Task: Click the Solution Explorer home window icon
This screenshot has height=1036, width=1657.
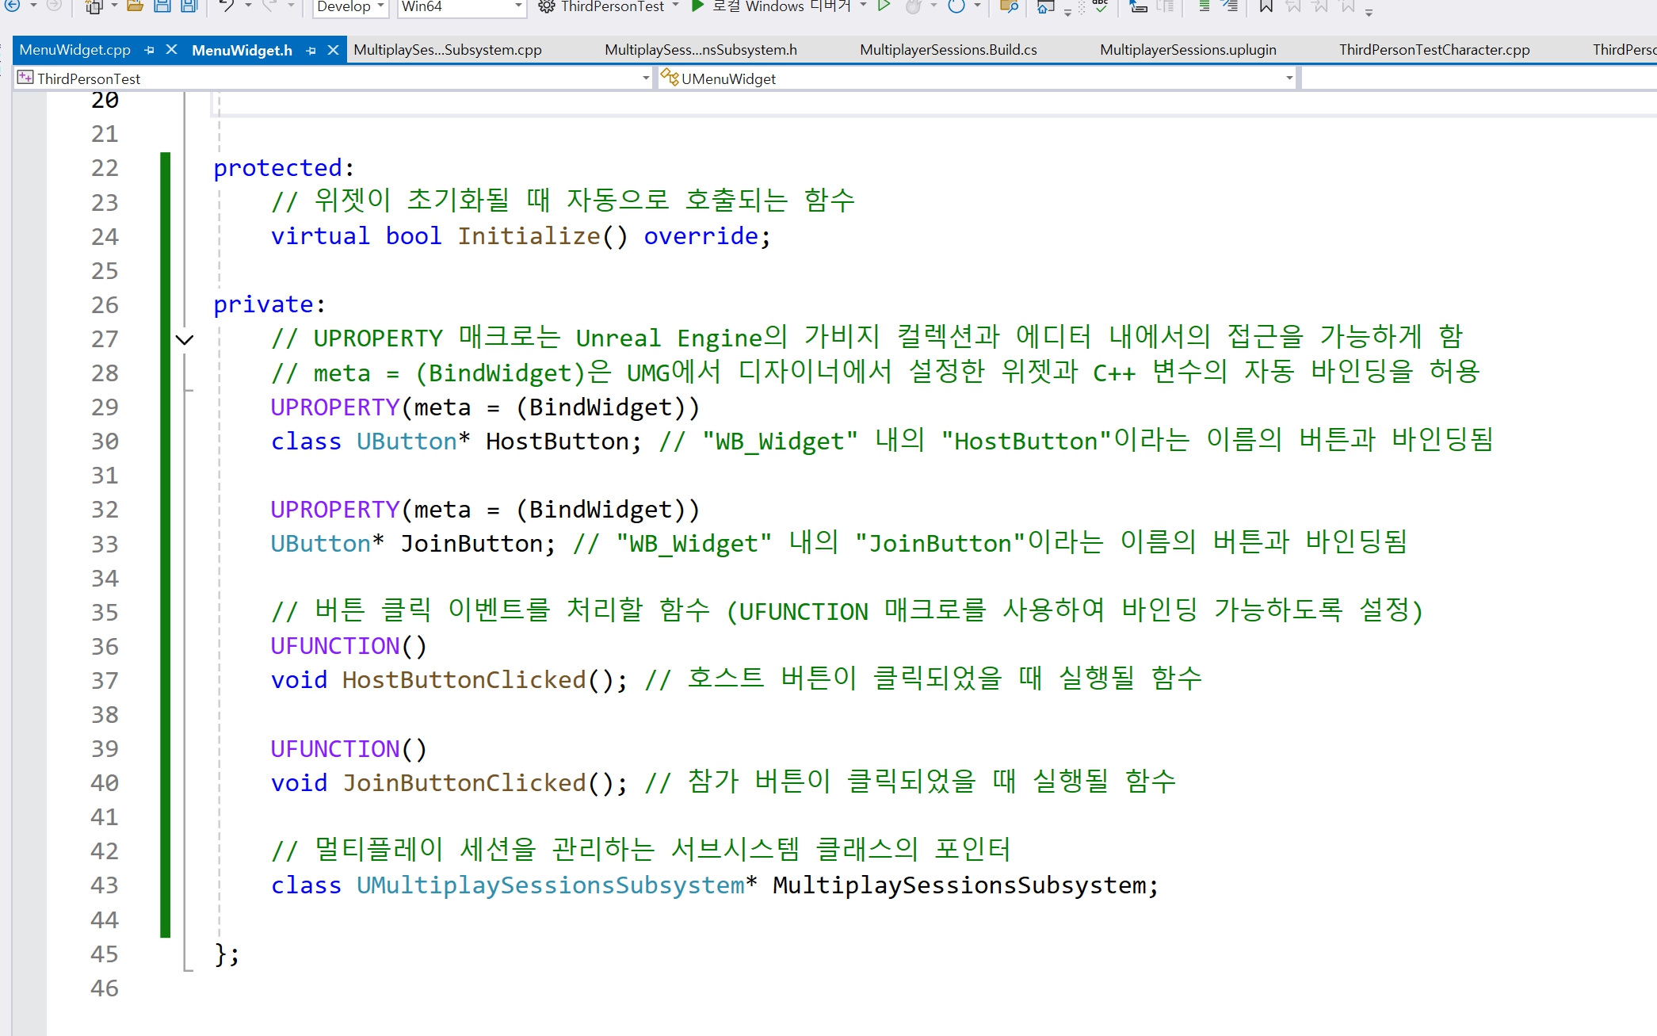Action: click(1046, 7)
